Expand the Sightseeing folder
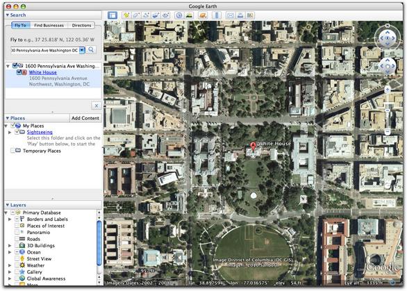 click(x=10, y=133)
